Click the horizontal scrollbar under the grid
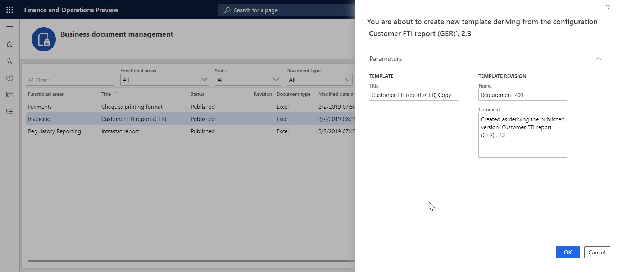This screenshot has width=618, height=272. pos(191,261)
